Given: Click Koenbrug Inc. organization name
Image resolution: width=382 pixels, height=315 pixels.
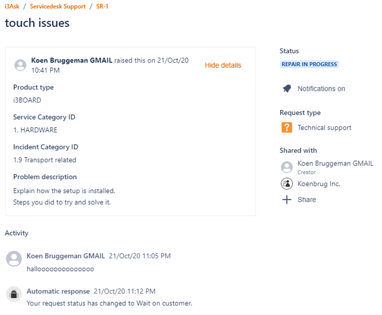Looking at the screenshot, I should (x=319, y=184).
